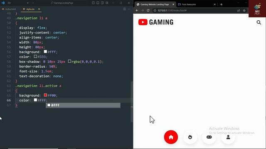Click the 'font-size' property text
The height and width of the screenshot is (149, 266).
click(28, 71)
